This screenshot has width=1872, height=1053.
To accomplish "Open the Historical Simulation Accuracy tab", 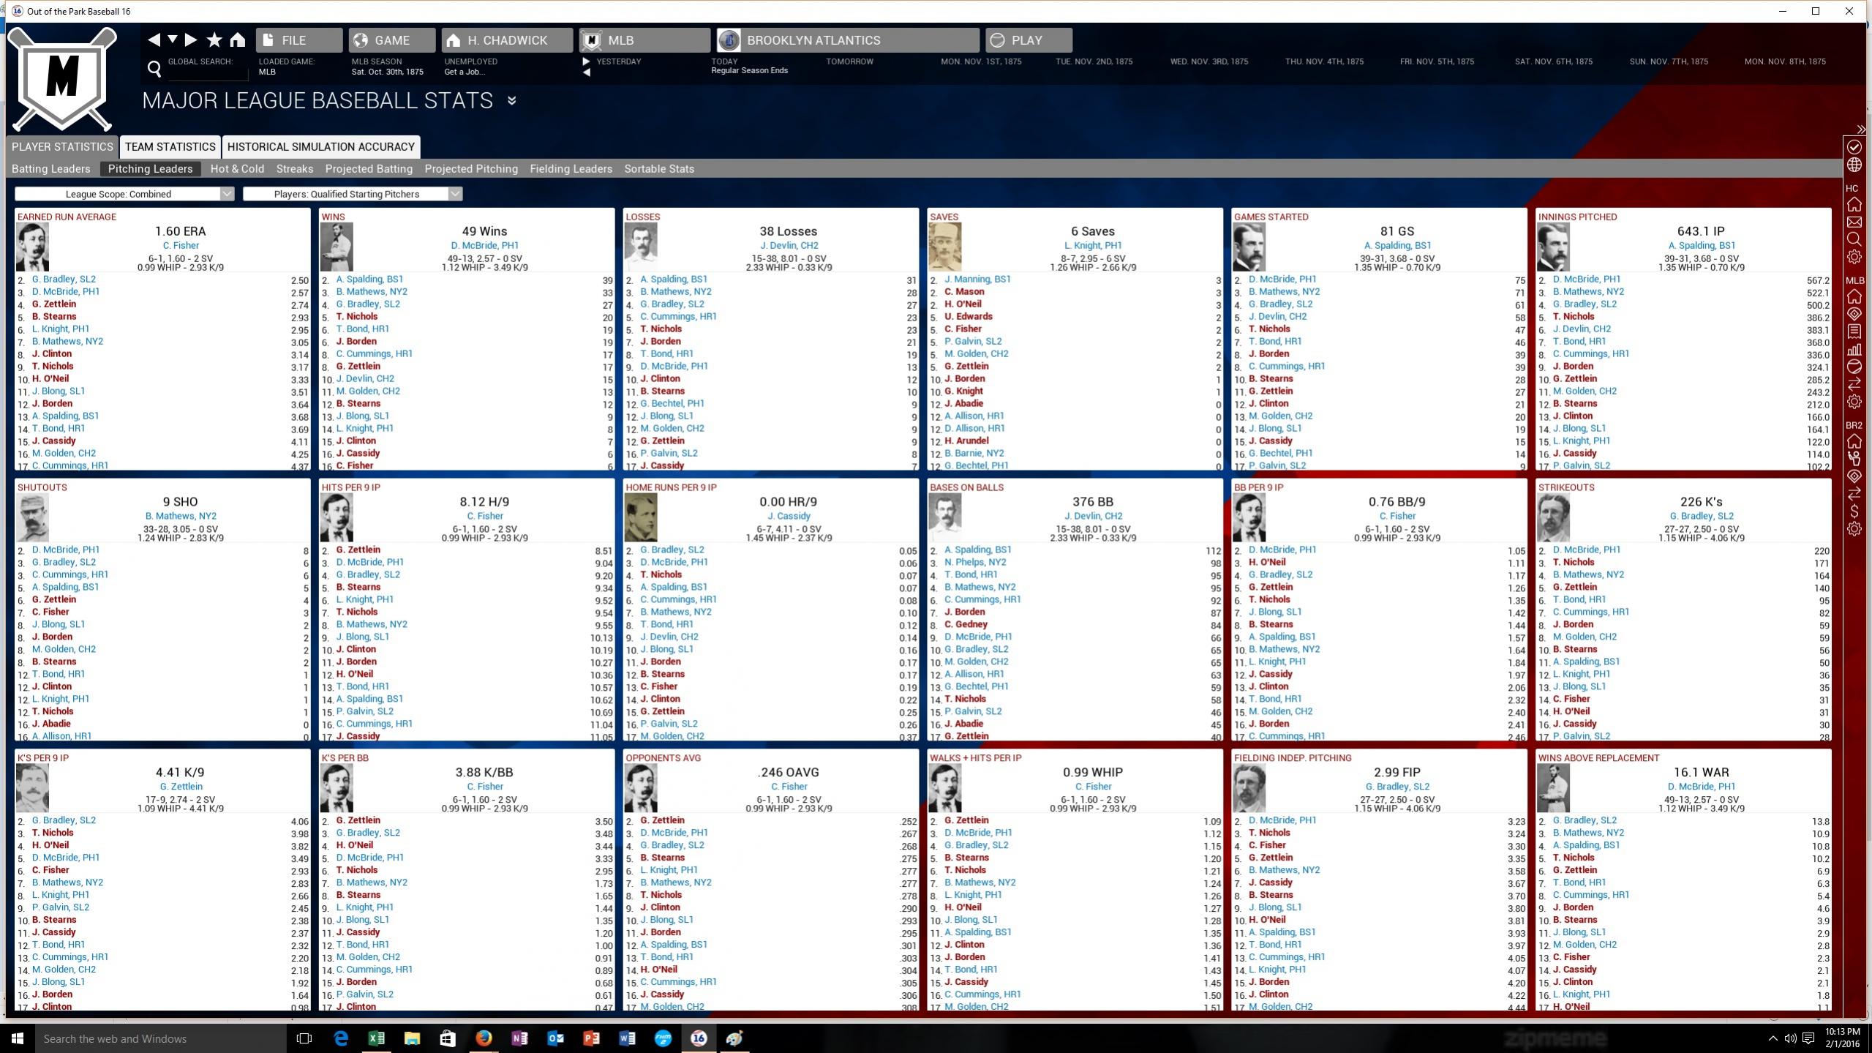I will coord(320,146).
